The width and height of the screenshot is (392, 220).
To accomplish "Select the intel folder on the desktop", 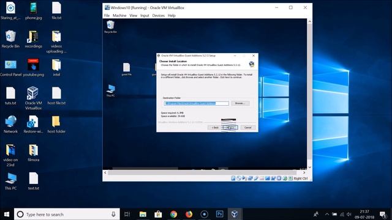I will (56, 68).
